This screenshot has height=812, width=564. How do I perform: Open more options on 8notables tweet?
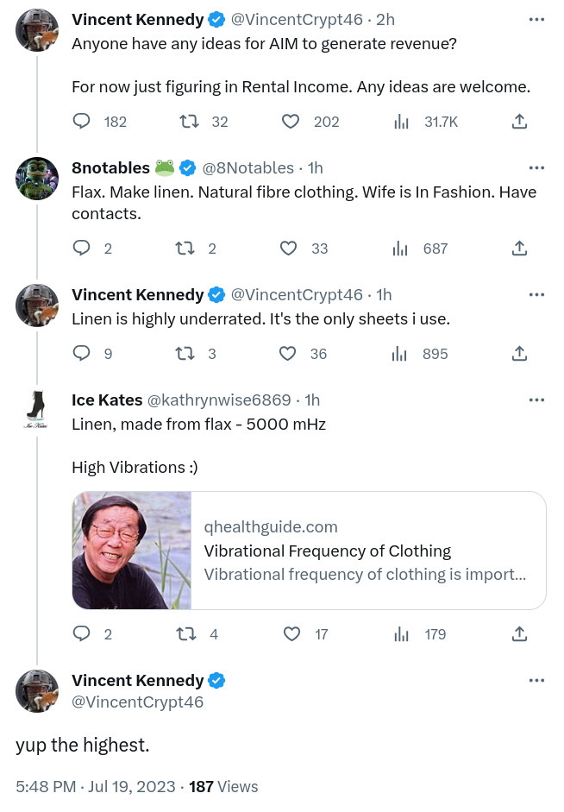pyautogui.click(x=536, y=167)
